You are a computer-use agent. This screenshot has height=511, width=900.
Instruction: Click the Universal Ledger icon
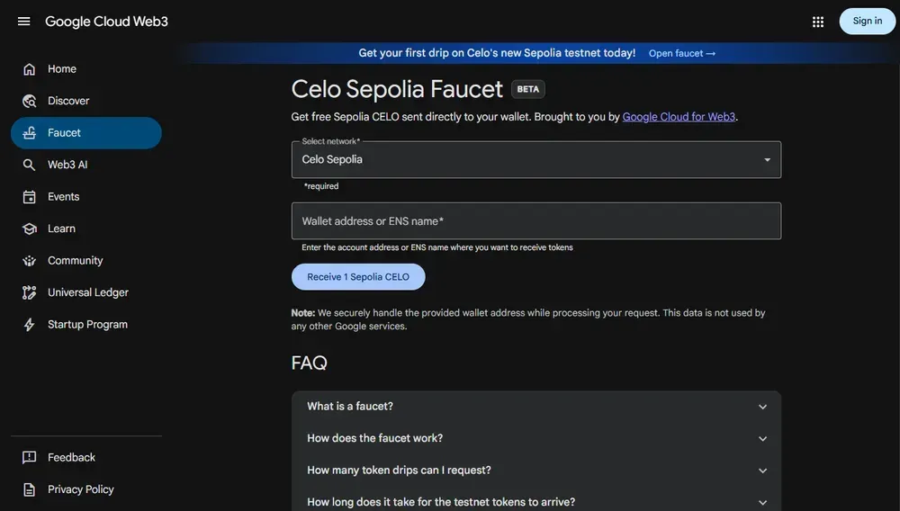pyautogui.click(x=30, y=292)
